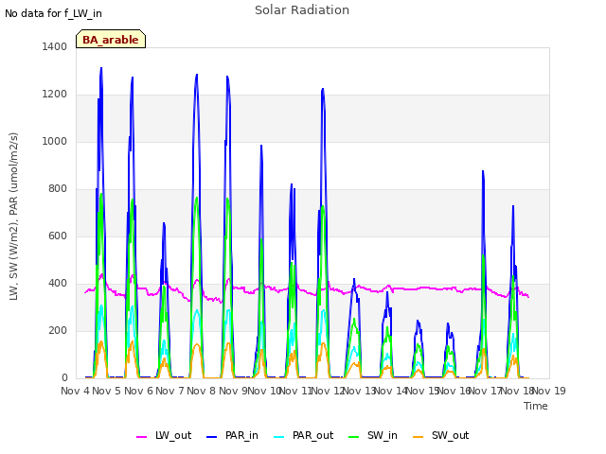606x454 pixels.
Task: Click the BA_arable annotation label
Action: tap(111, 40)
